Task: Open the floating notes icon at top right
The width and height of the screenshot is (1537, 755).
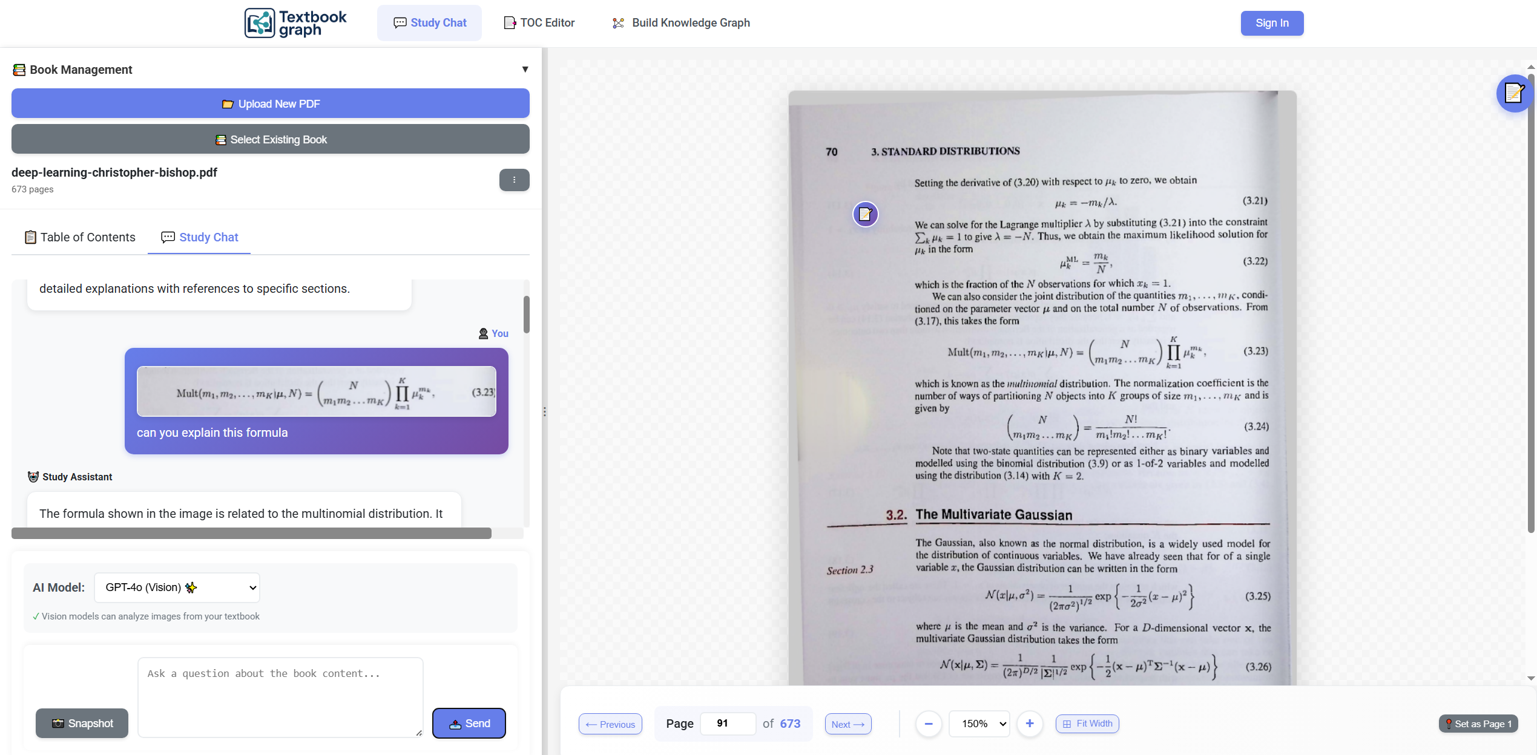Action: [1514, 93]
